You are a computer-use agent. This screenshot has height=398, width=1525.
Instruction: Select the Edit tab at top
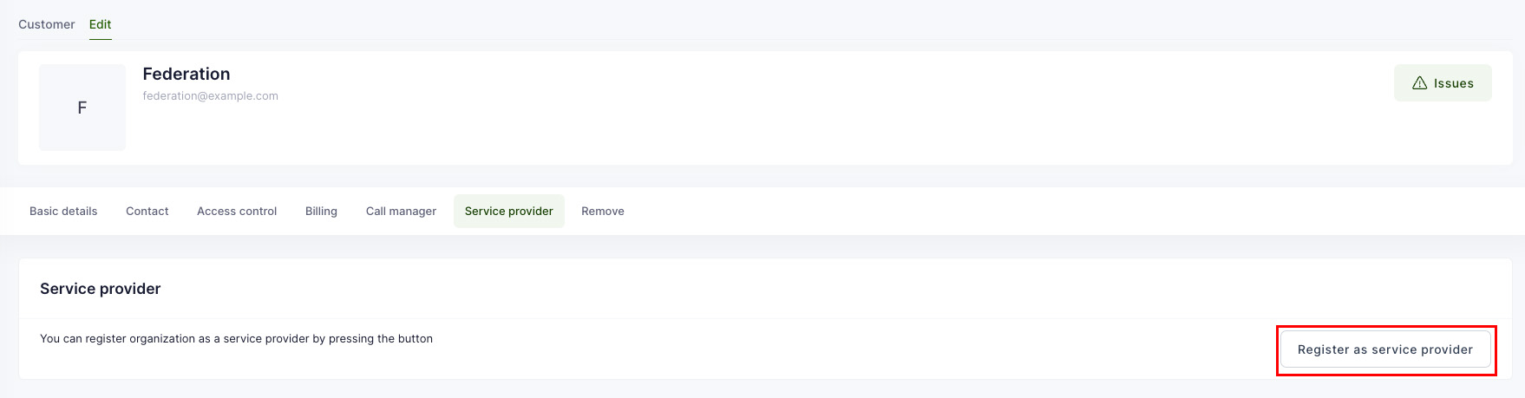pos(100,24)
